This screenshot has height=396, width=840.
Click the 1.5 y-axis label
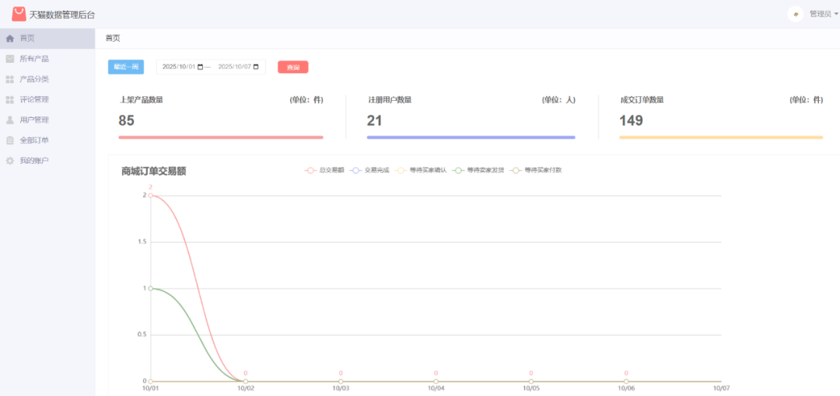click(142, 242)
